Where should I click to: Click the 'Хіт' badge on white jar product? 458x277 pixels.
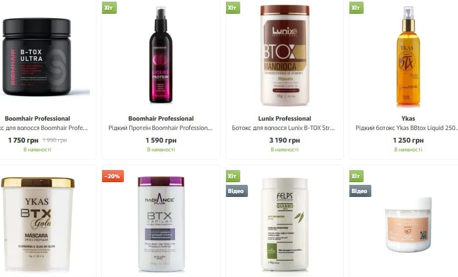[x=357, y=176]
